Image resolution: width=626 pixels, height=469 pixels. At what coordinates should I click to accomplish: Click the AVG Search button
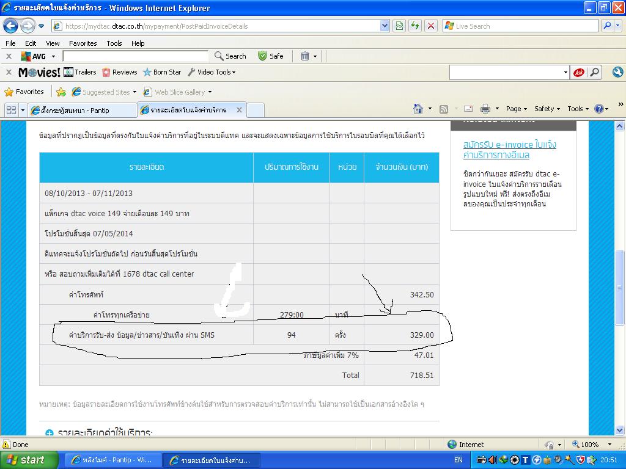click(x=230, y=56)
